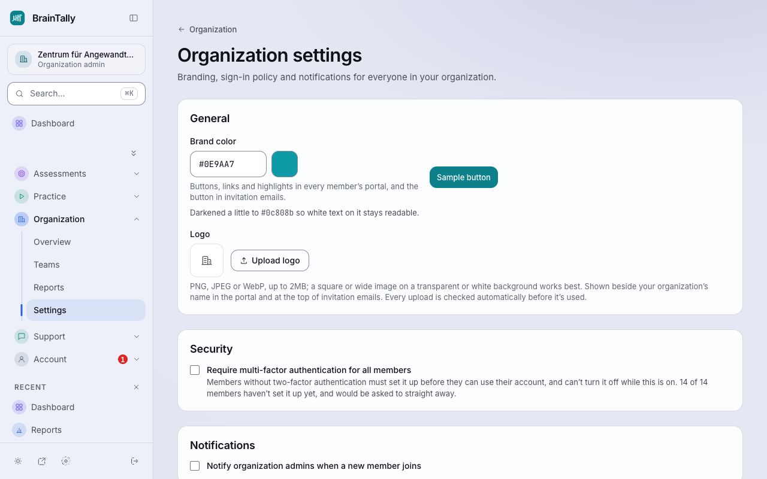Screen dimensions: 767x479
Task: Focus the Search… field in the sidebar
Action: [x=76, y=93]
